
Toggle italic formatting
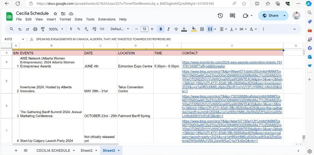coord(168,29)
